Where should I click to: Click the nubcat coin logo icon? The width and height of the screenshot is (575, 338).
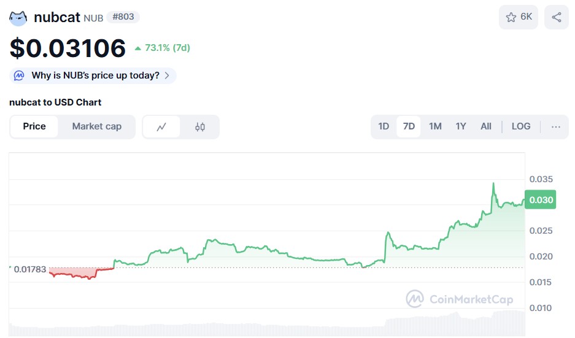pos(18,17)
